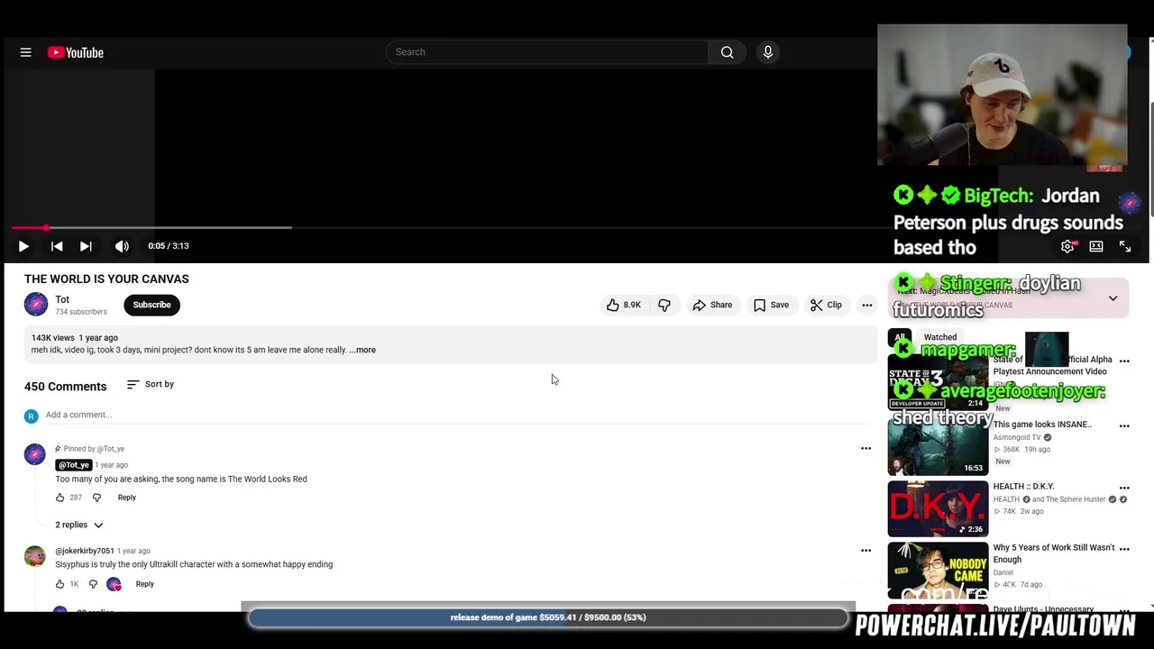
Task: Mute the video volume
Action: pyautogui.click(x=122, y=246)
